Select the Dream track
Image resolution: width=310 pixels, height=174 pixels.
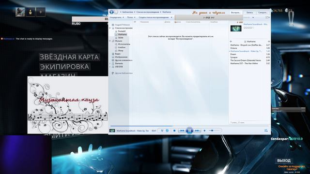click(250, 54)
